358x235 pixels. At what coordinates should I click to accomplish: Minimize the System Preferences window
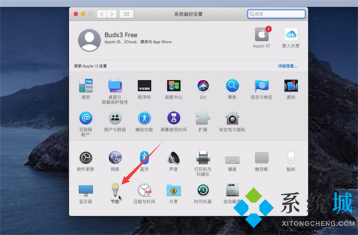coord(83,14)
